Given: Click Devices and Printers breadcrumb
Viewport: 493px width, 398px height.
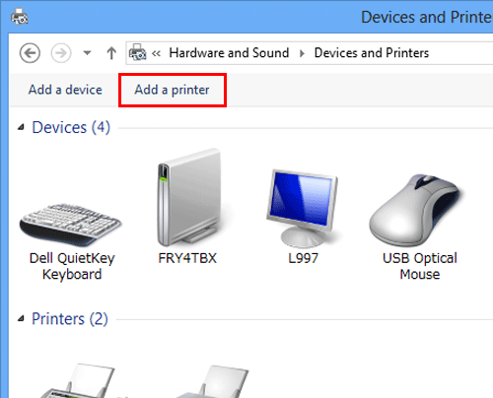Looking at the screenshot, I should 372,52.
